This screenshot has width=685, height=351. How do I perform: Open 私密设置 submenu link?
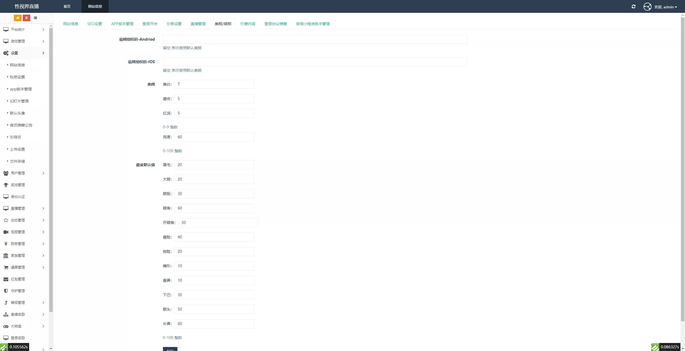tap(17, 77)
